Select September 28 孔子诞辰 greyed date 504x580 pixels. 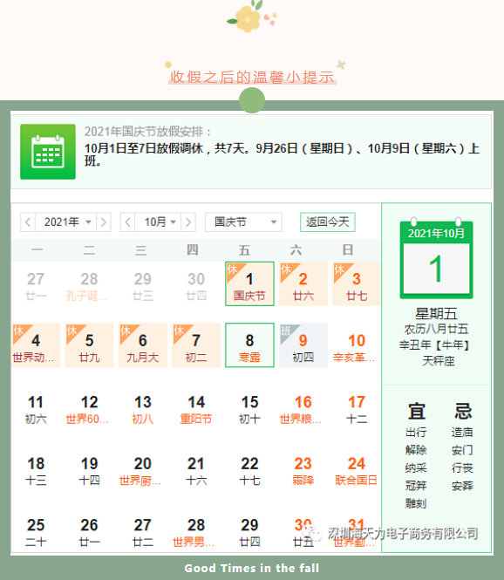[x=89, y=285]
